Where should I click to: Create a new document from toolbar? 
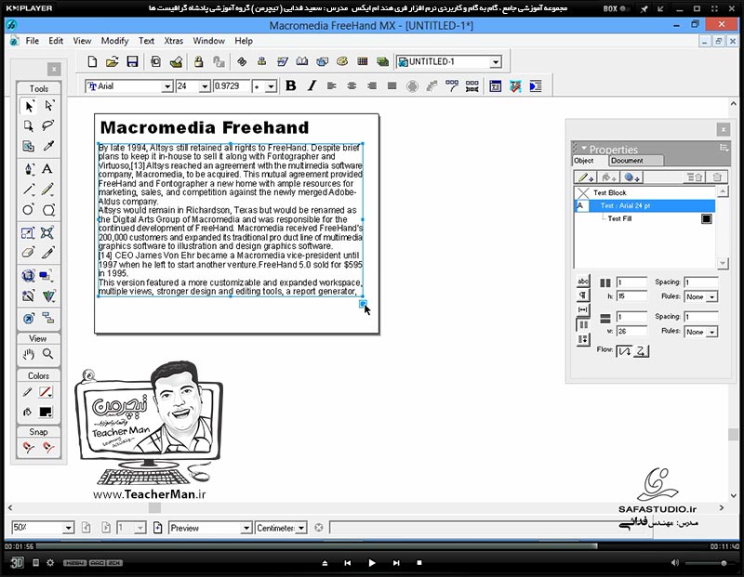(92, 61)
